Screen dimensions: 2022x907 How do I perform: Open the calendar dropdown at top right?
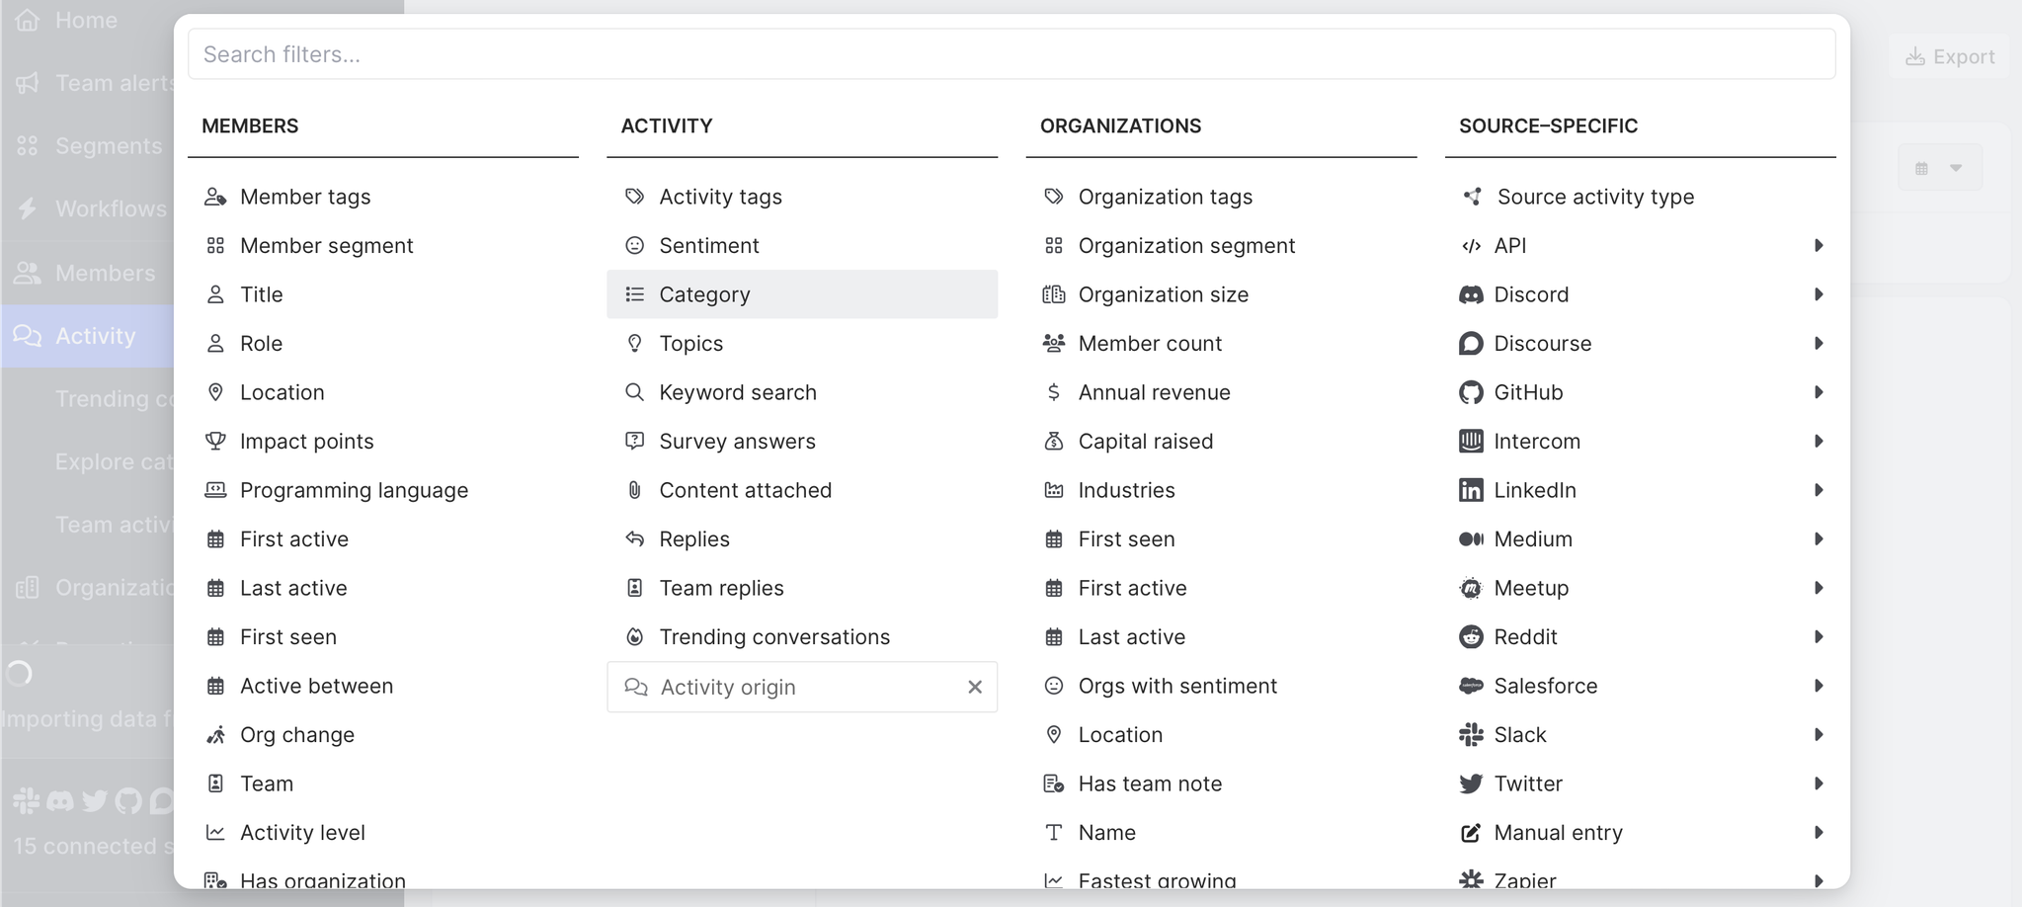[1939, 168]
